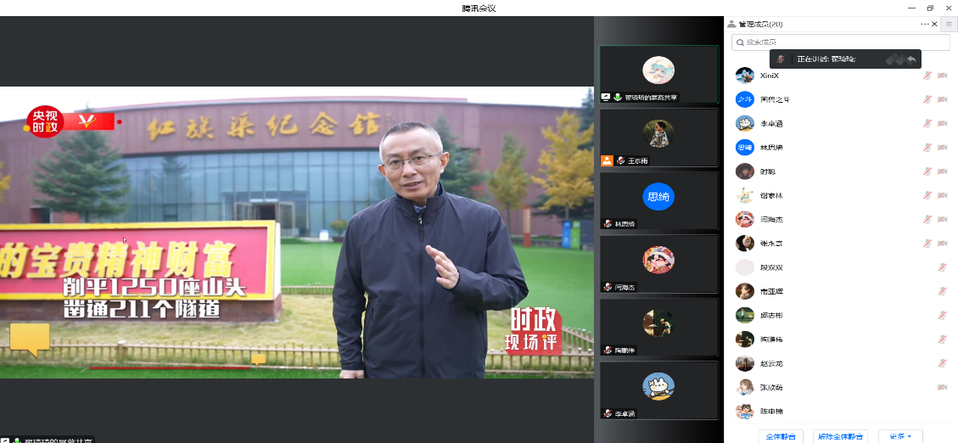Image resolution: width=958 pixels, height=443 pixels.
Task: Open the hamburger menu at top right
Action: click(x=949, y=25)
